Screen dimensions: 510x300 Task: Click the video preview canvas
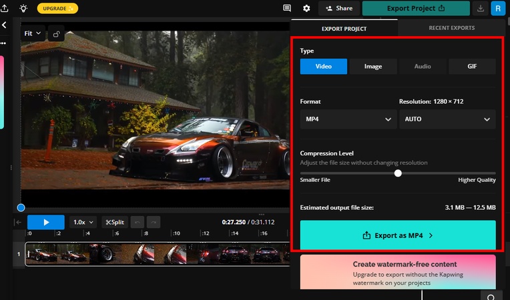(x=155, y=110)
